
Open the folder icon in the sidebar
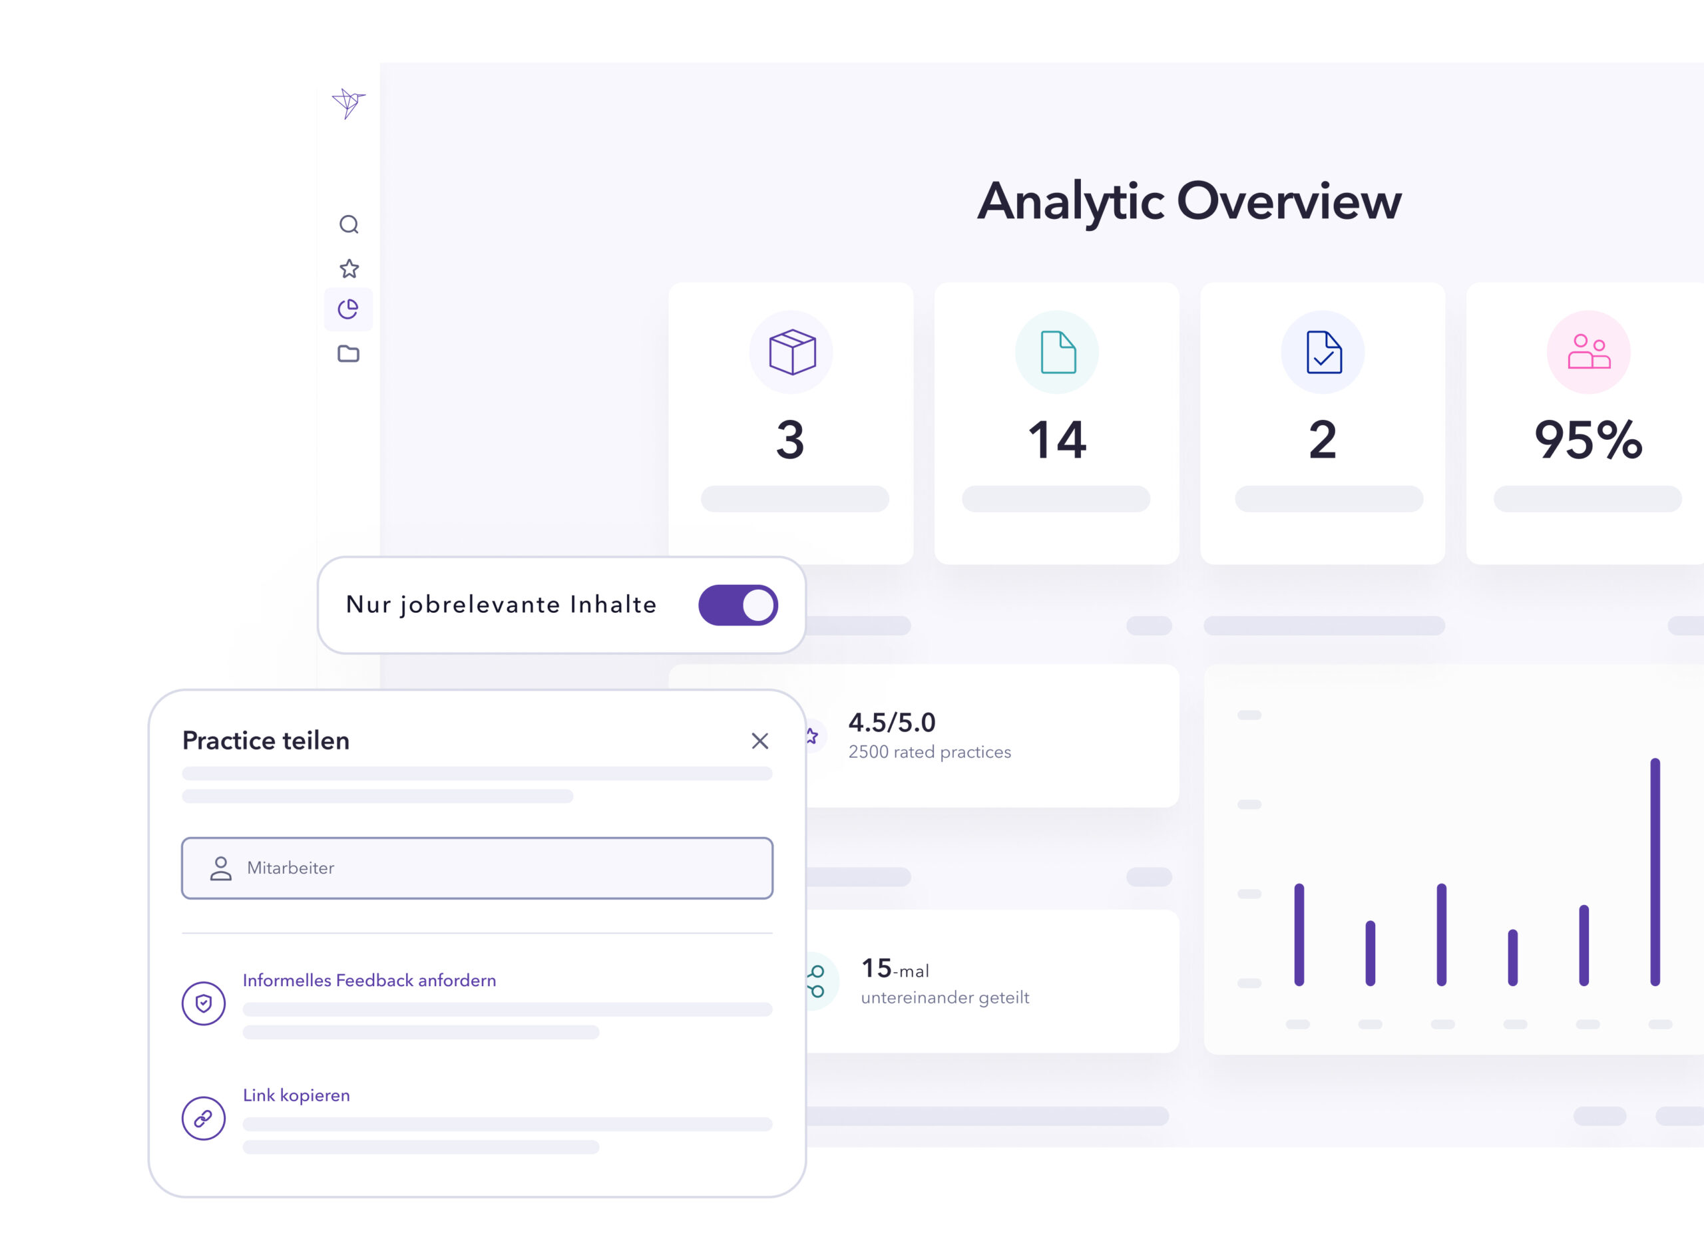click(348, 353)
